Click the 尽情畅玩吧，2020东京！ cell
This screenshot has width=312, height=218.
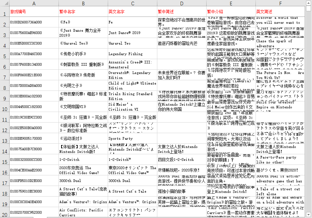[182, 170]
